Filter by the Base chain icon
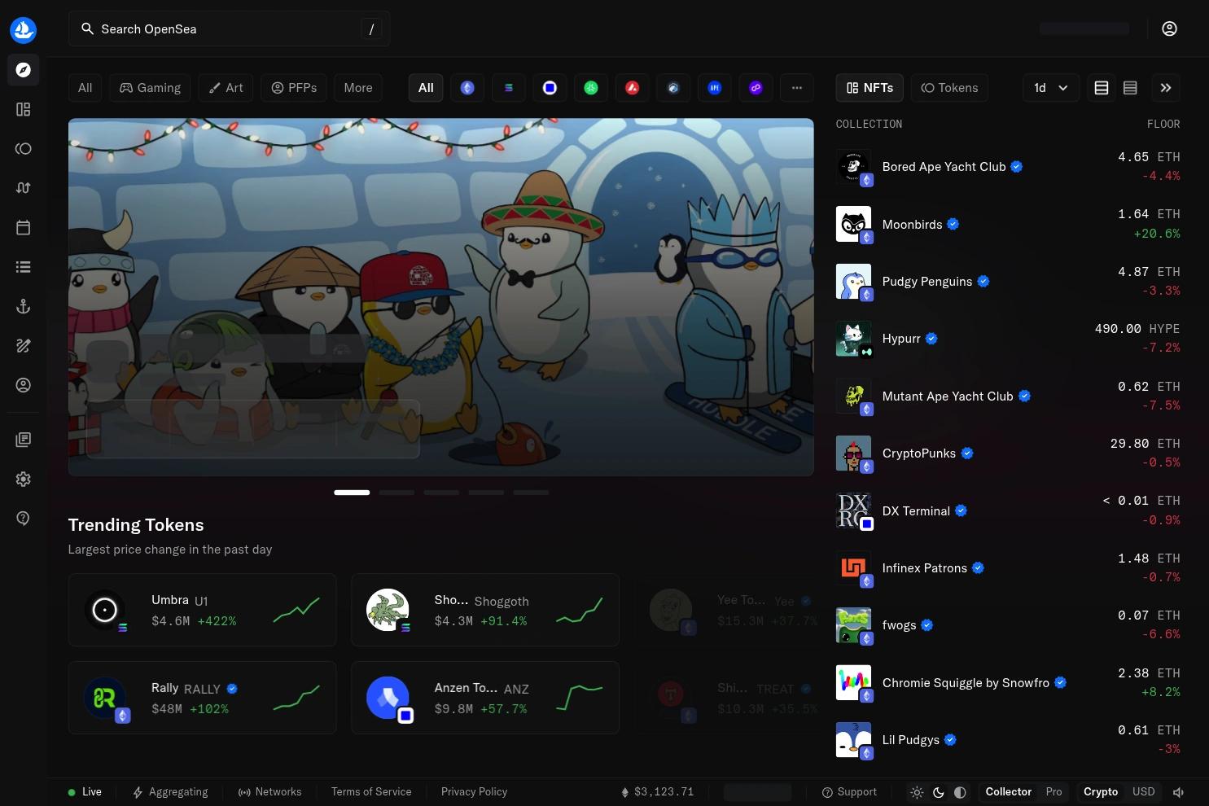1209x806 pixels. point(550,88)
